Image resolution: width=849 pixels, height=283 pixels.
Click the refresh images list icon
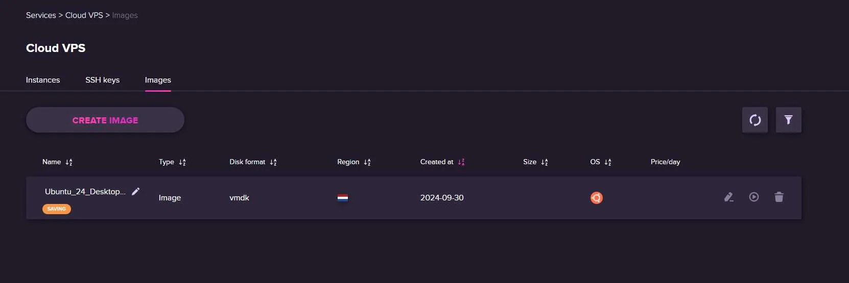(x=754, y=120)
